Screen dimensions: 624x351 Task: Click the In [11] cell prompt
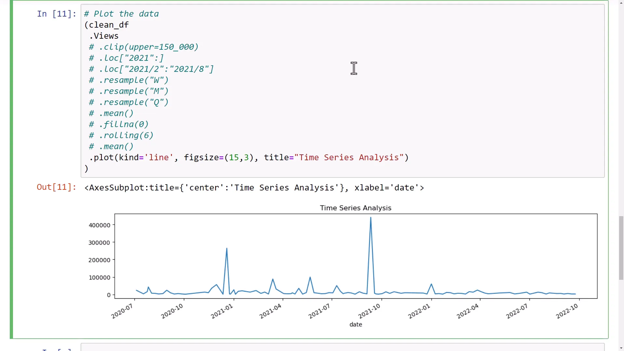pos(56,14)
